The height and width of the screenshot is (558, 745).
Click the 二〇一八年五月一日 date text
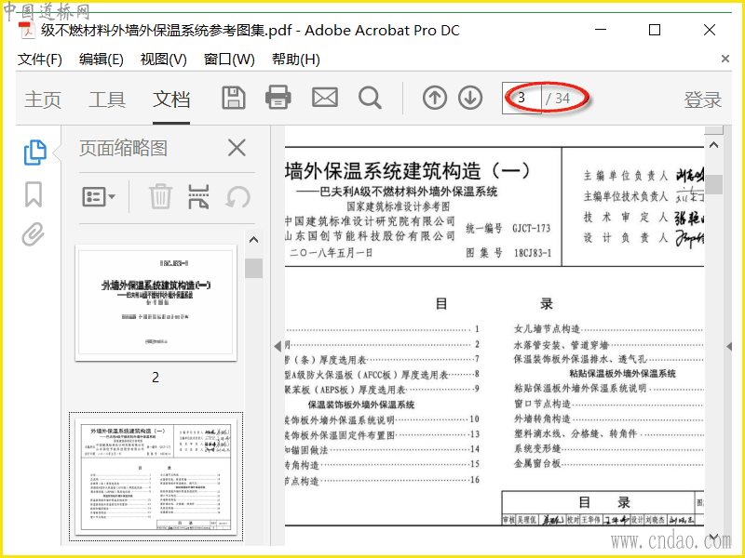coord(332,253)
